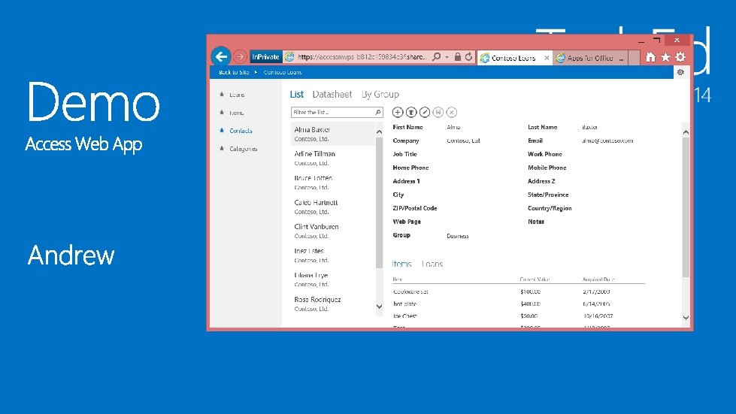
Task: Click the app settings gear below toolbar
Action: [680, 72]
